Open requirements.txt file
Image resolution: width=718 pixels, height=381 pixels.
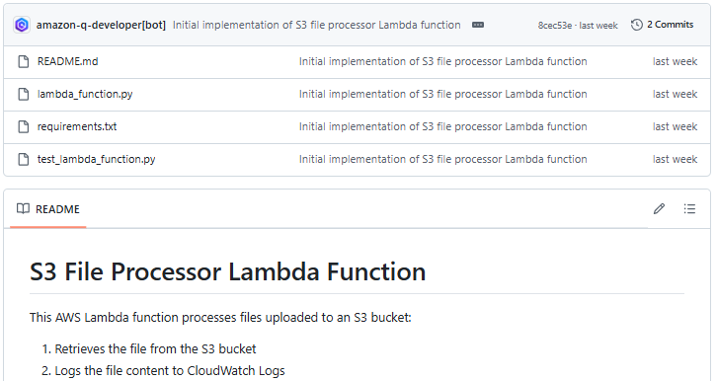pyautogui.click(x=77, y=126)
